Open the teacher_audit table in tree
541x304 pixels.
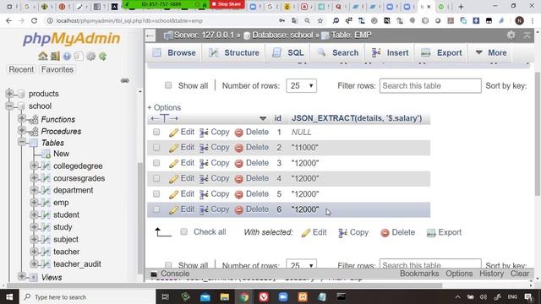(77, 264)
